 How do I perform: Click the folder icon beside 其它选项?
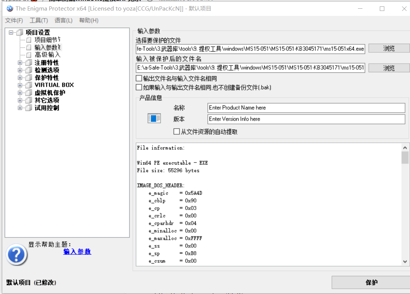(x=29, y=100)
